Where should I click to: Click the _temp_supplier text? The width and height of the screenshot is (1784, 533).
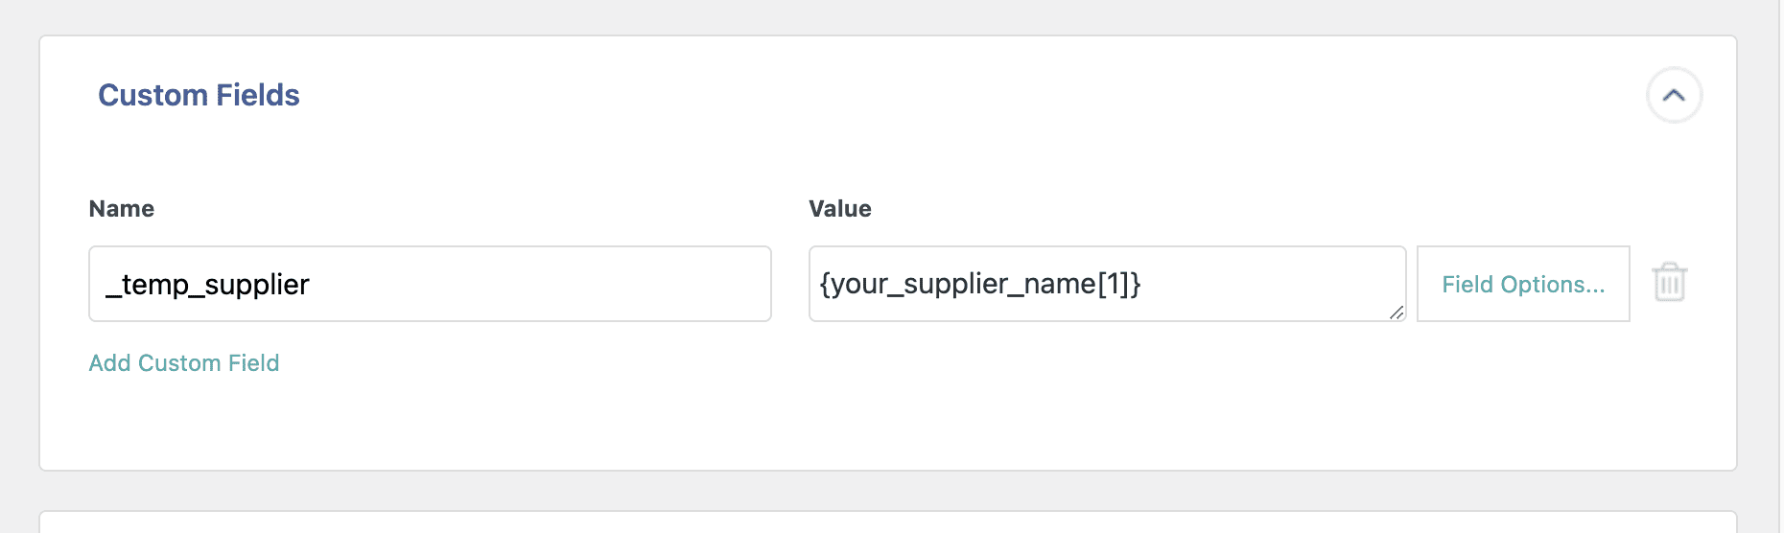pos(207,285)
